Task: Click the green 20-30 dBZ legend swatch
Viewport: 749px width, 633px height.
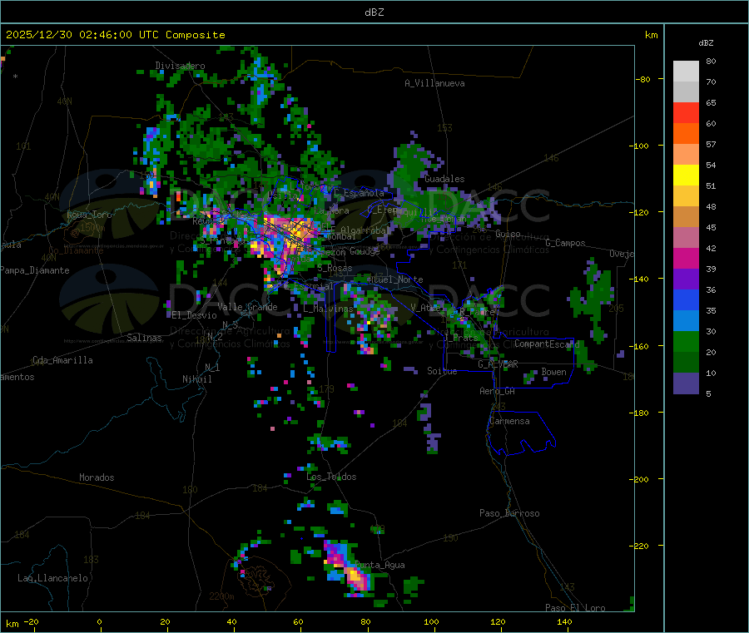Action: click(x=686, y=341)
